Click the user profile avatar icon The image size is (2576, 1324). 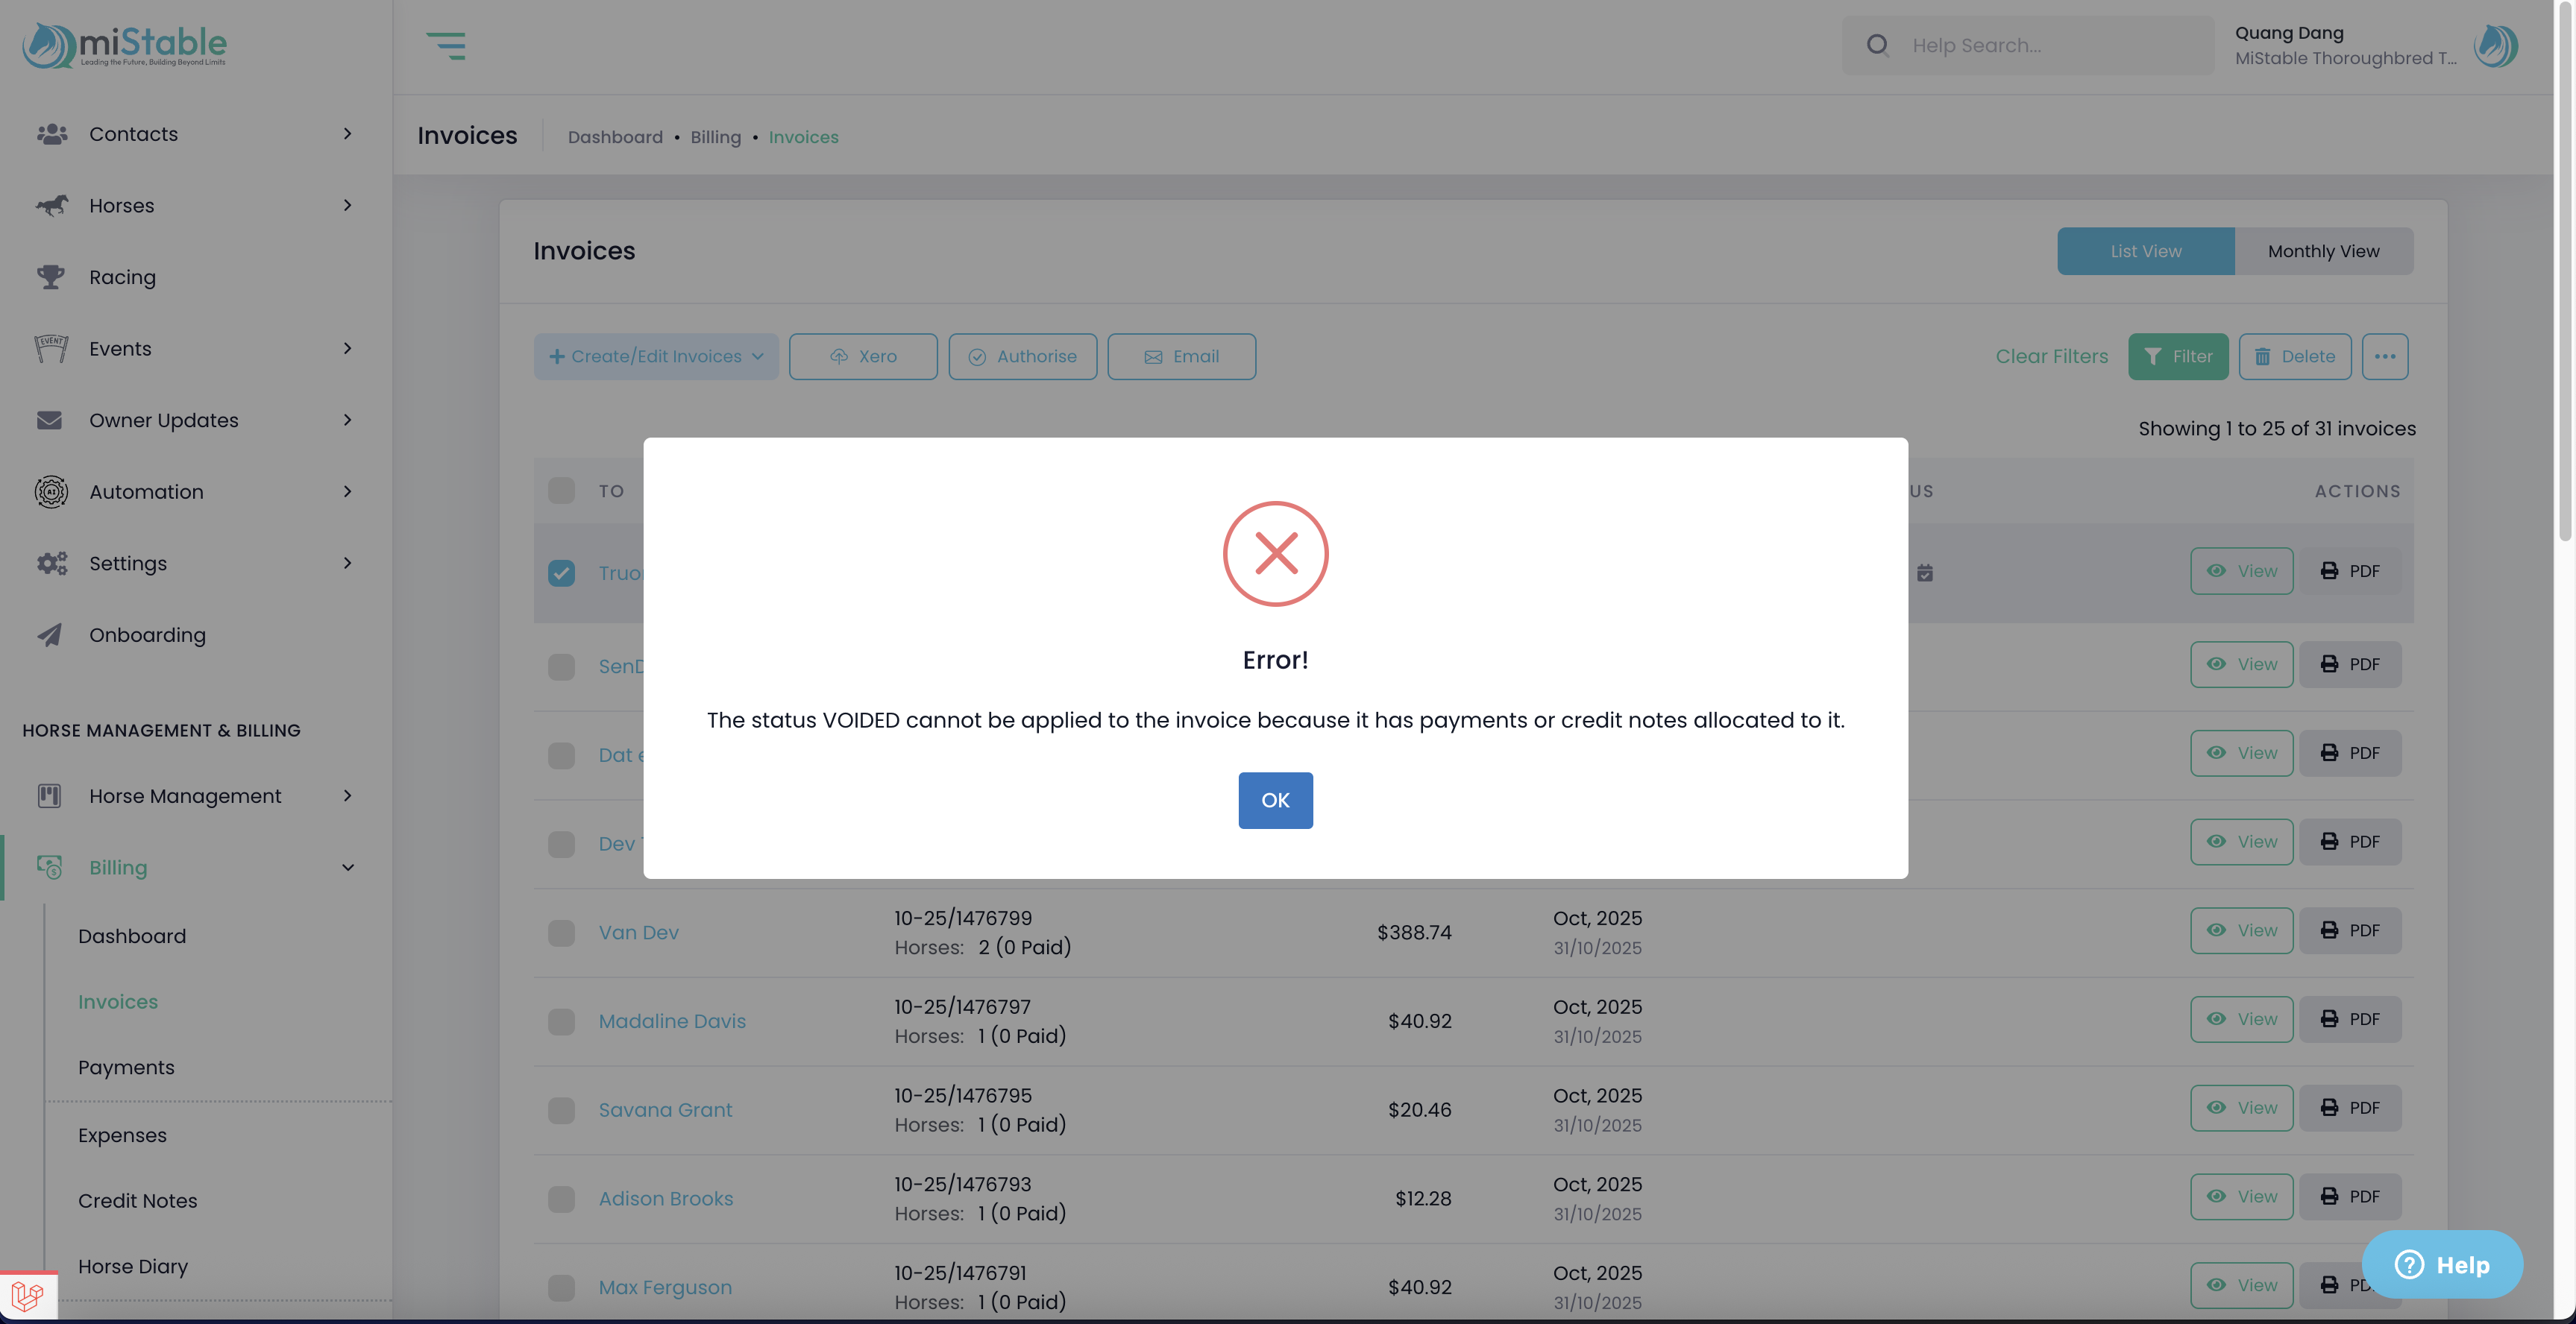(x=2495, y=45)
